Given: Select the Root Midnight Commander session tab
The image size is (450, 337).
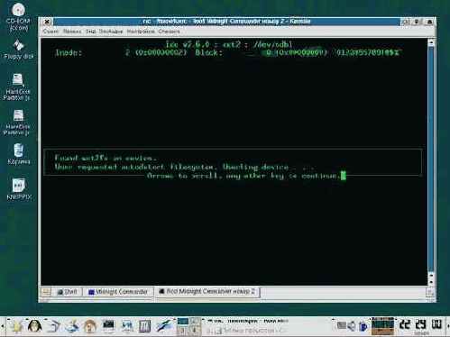Looking at the screenshot, I should [x=207, y=291].
